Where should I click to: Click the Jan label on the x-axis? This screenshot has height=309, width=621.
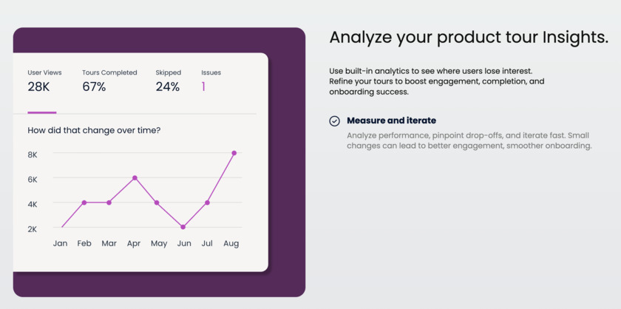(60, 243)
